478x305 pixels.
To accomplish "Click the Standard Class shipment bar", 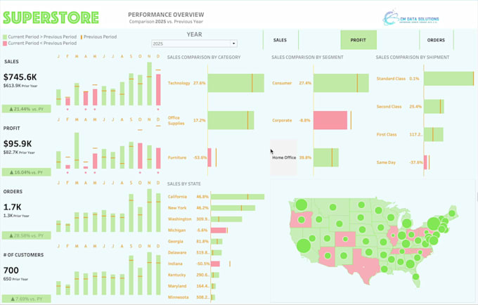I will click(448, 79).
